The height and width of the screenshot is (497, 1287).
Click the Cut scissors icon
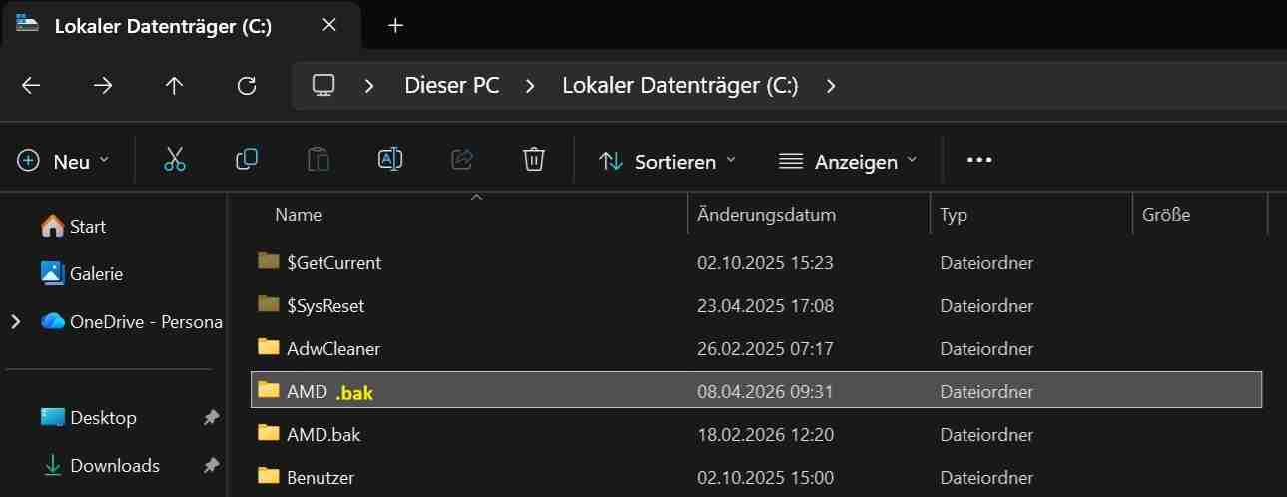coord(175,160)
